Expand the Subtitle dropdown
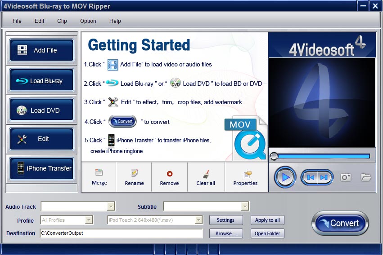Image resolution: width=383 pixels, height=255 pixels. click(245, 207)
